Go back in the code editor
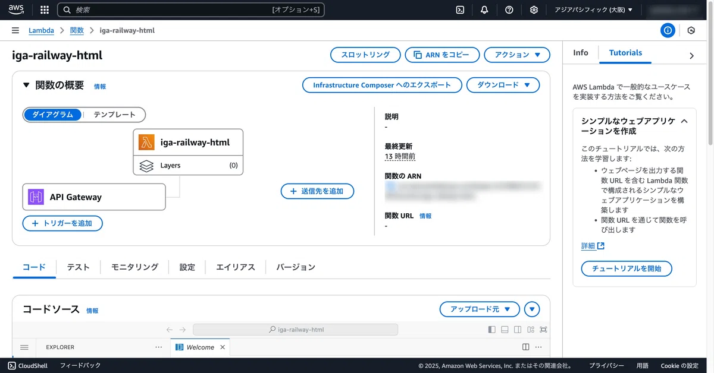 [170, 330]
